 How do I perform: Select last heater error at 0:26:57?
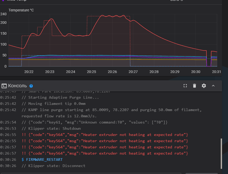(x=105, y=153)
